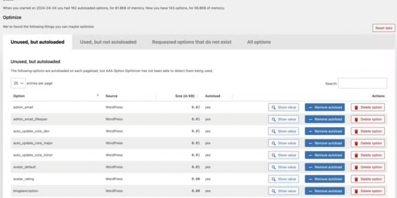Click the avatar_rating option name
The width and height of the screenshot is (397, 198).
23,179
